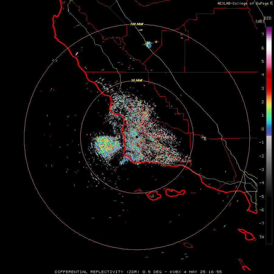Click the black radar site dot at the map center
This screenshot has width=274, height=274.
pyautogui.click(x=137, y=137)
